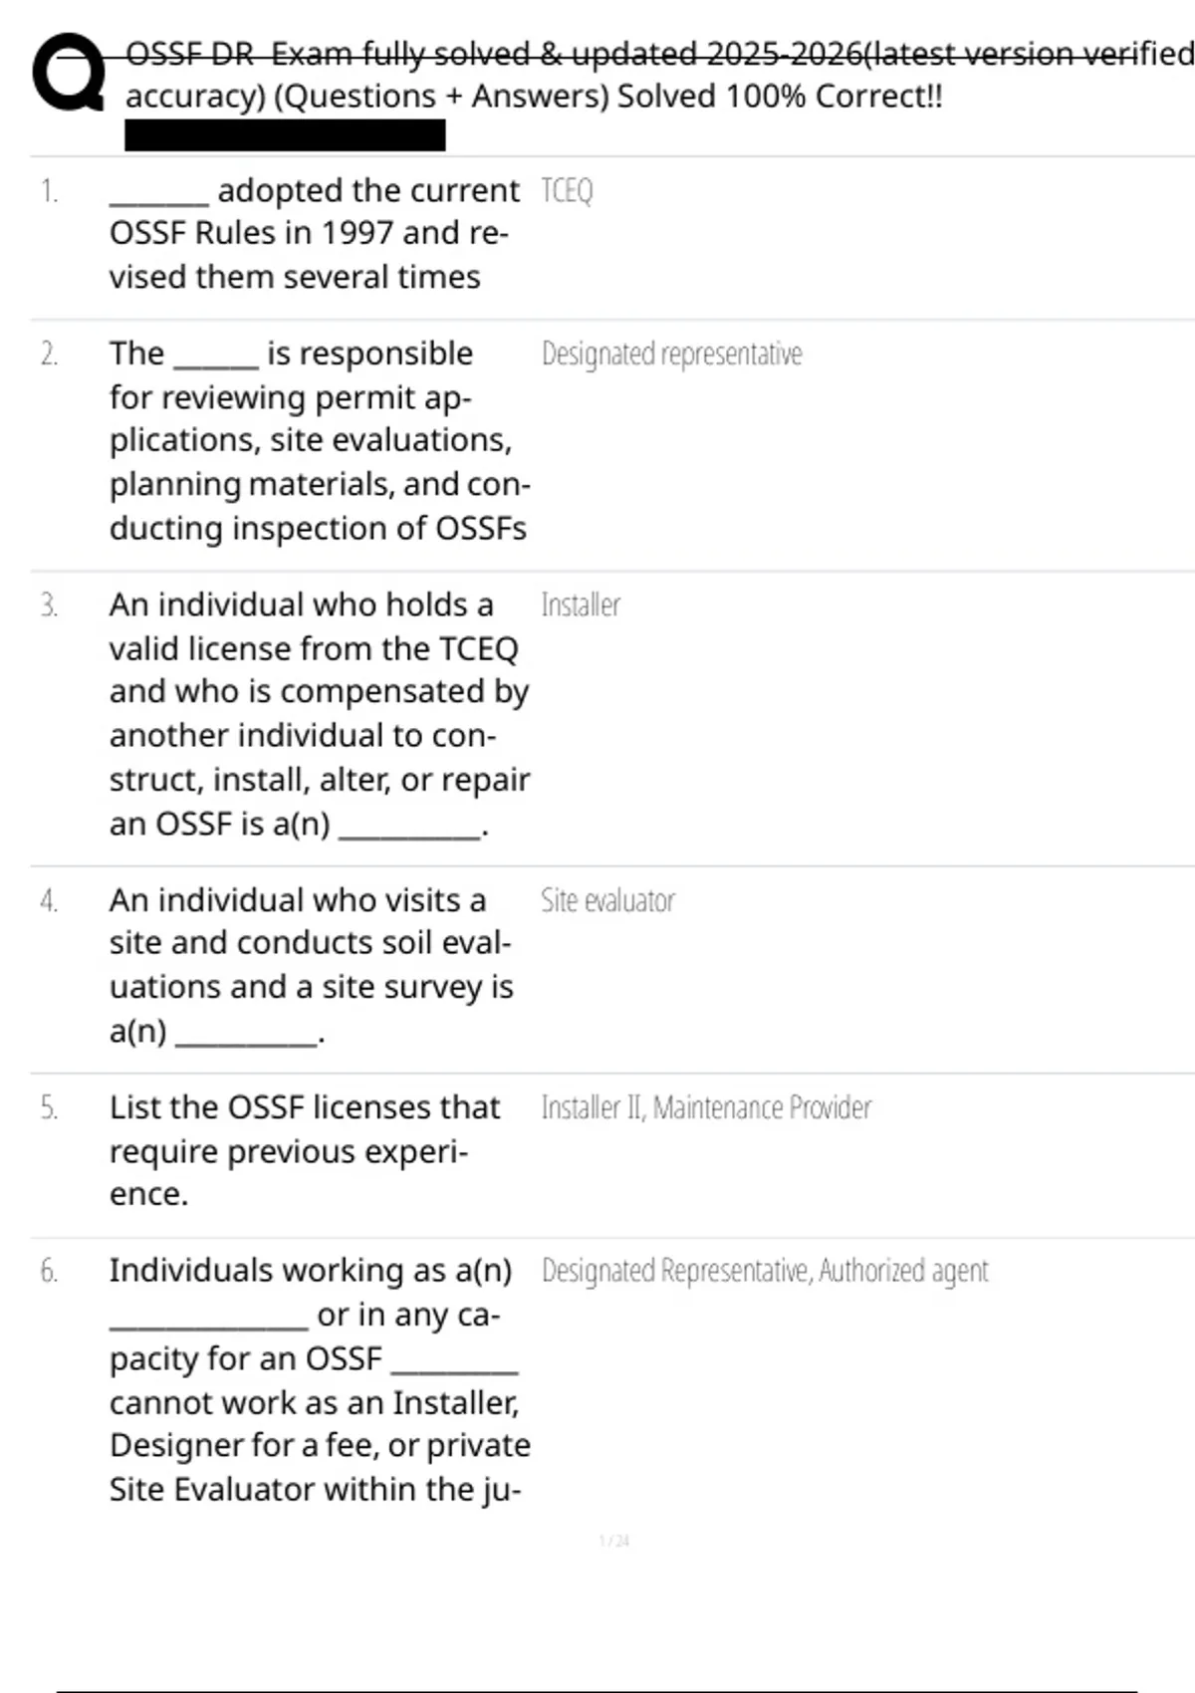The width and height of the screenshot is (1195, 1693).
Task: Select the lowercase 'Designated representative' answer
Action: [x=671, y=355]
